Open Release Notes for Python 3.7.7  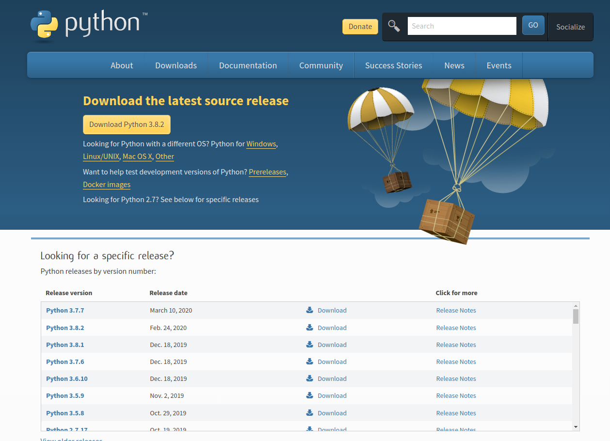click(x=456, y=310)
